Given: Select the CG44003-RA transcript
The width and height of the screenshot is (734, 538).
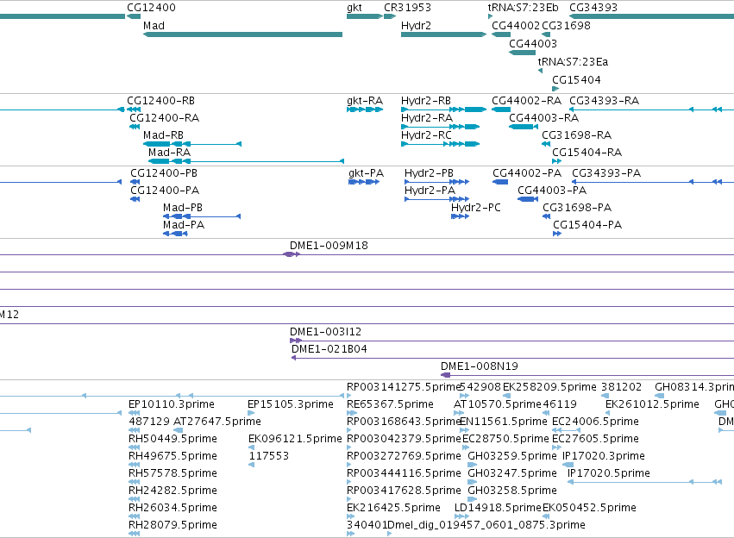Looking at the screenshot, I should pyautogui.click(x=524, y=127).
